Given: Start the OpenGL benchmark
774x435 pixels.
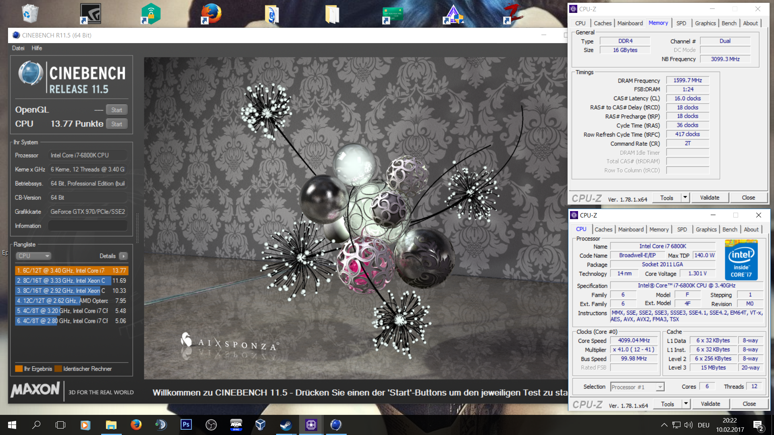Looking at the screenshot, I should pos(117,110).
